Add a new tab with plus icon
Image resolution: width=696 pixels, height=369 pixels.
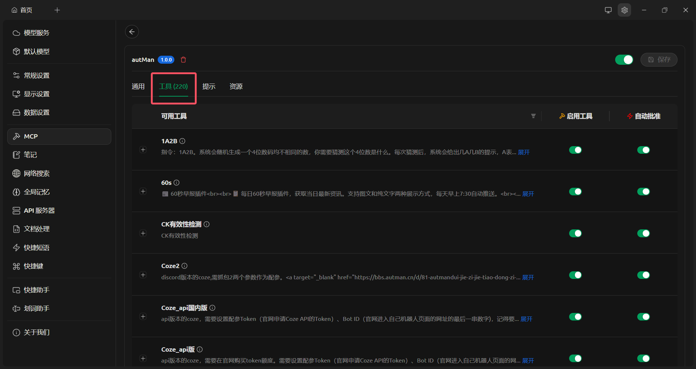tap(57, 10)
